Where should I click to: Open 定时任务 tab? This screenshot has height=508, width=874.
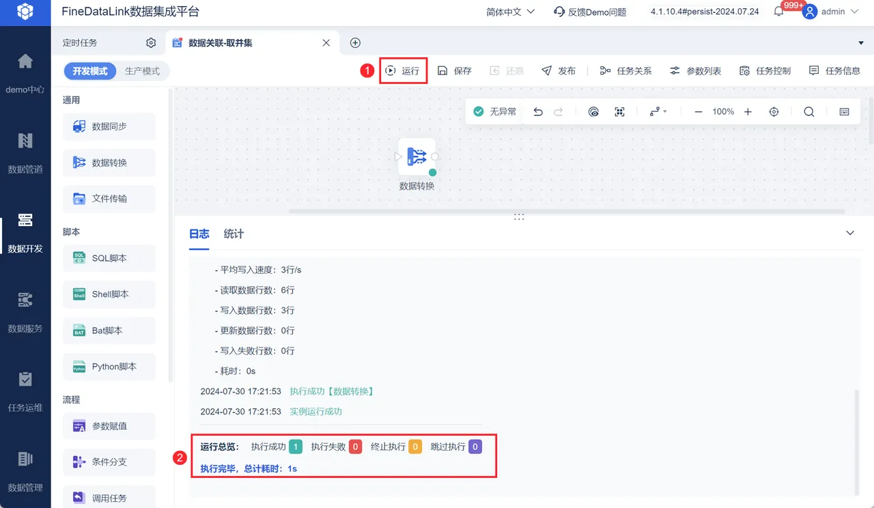(80, 43)
